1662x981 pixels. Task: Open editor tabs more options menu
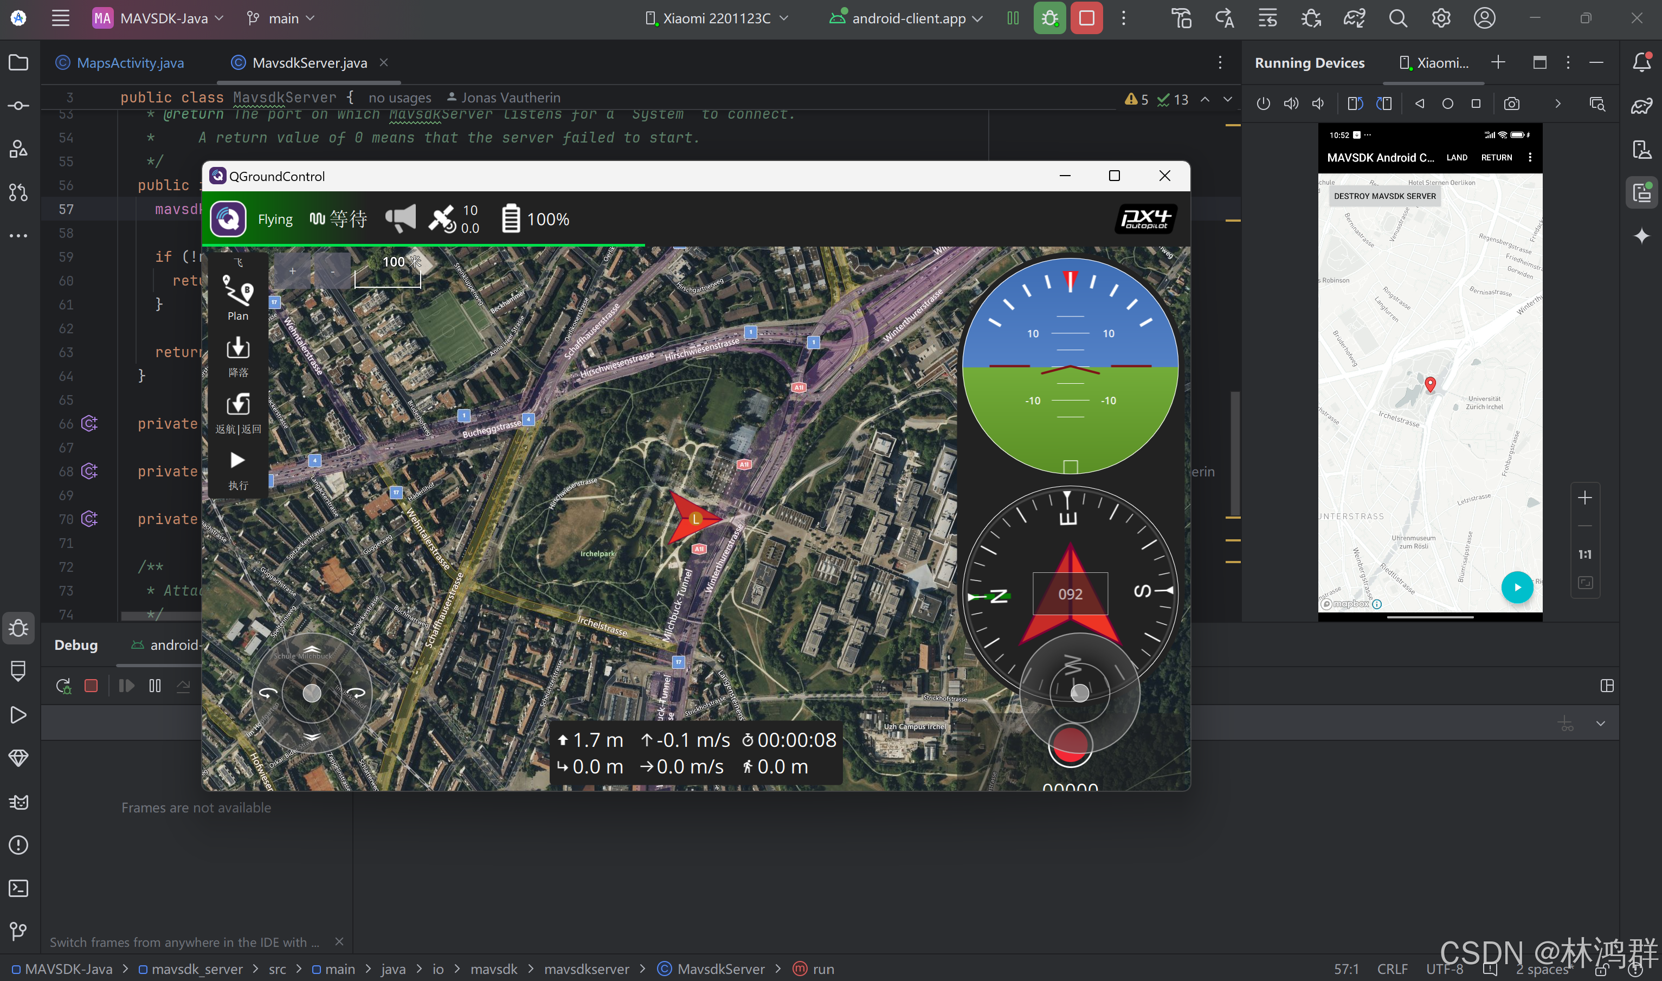click(x=1220, y=63)
